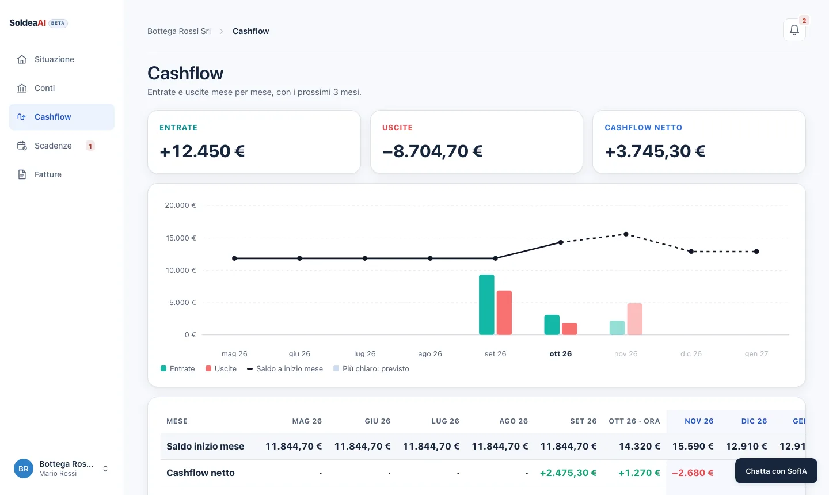The image size is (829, 495).
Task: Click the Cashflow netto summary card
Action: coord(699,142)
